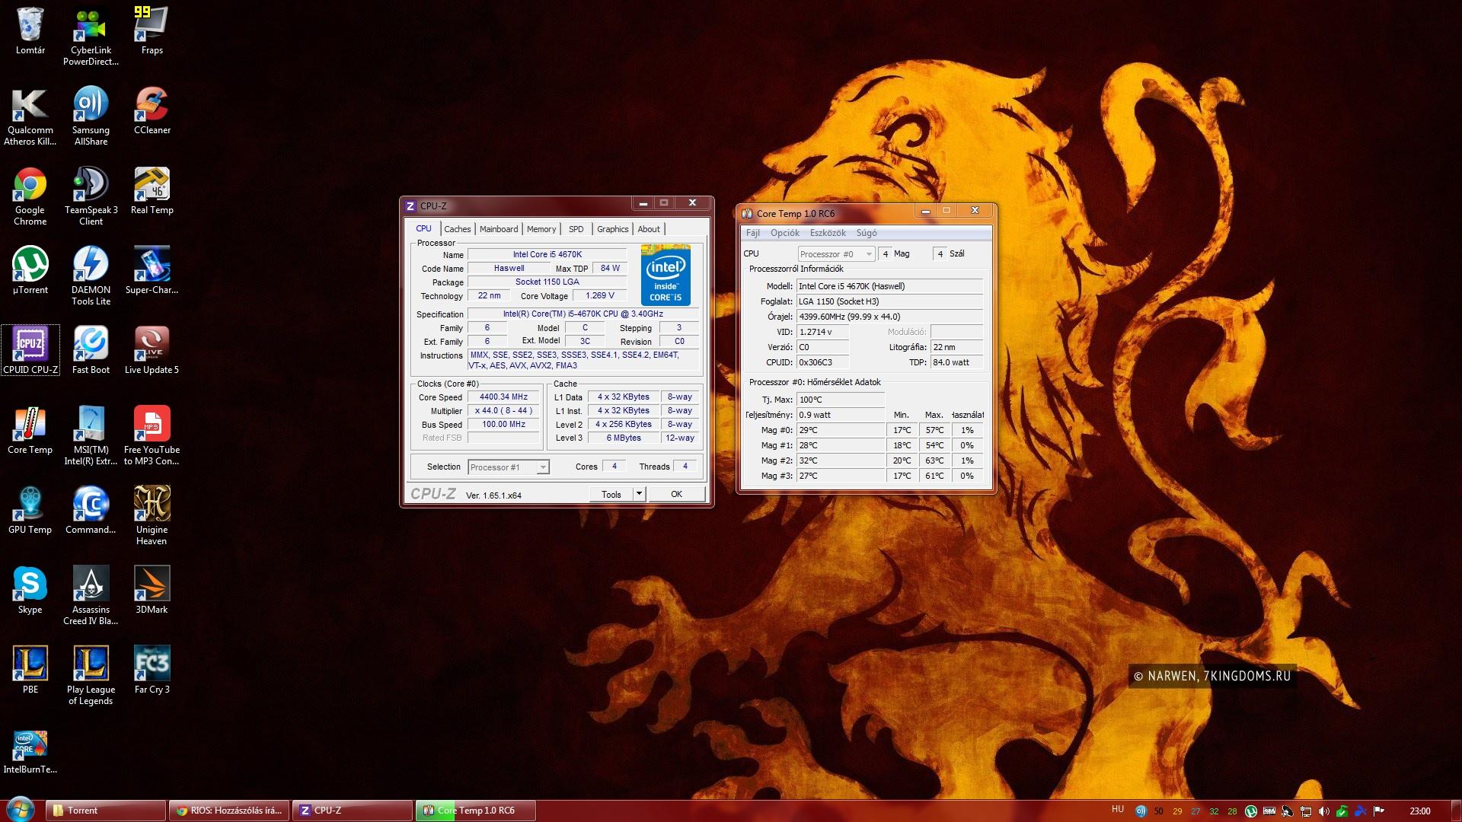The image size is (1462, 822).
Task: Switch to Graphics tab in CPU-Z
Action: click(612, 229)
